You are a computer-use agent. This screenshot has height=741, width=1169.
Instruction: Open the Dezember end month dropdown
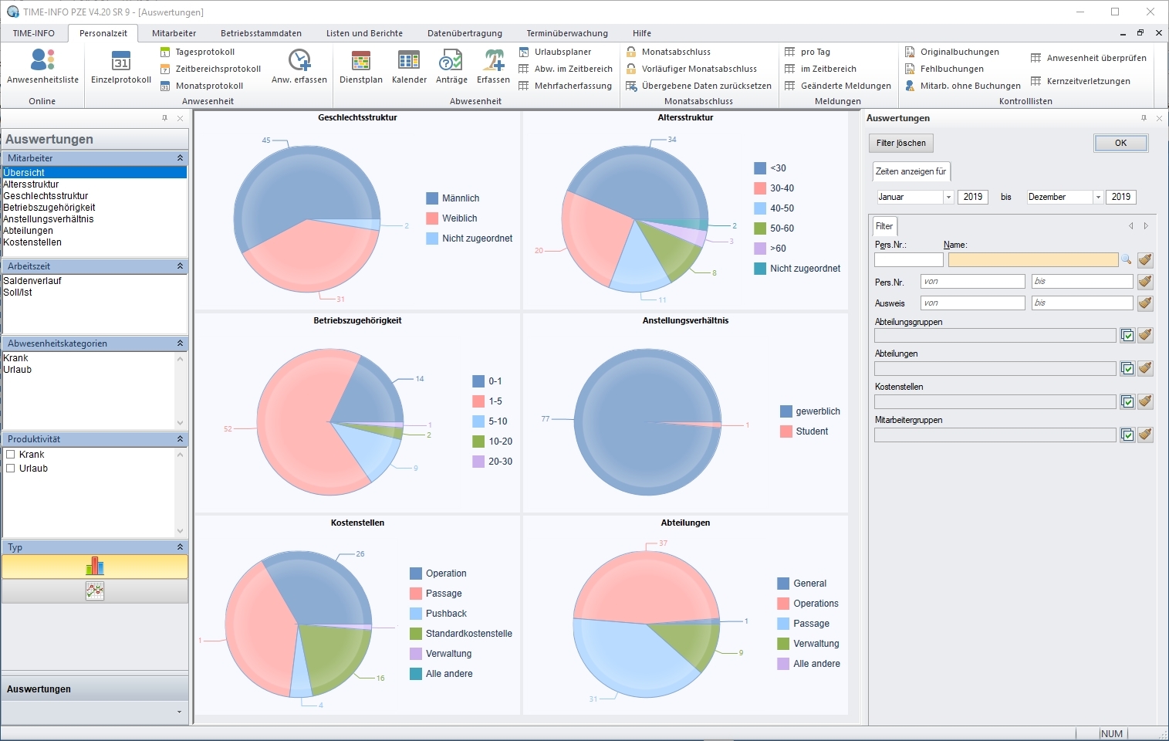click(x=1098, y=197)
